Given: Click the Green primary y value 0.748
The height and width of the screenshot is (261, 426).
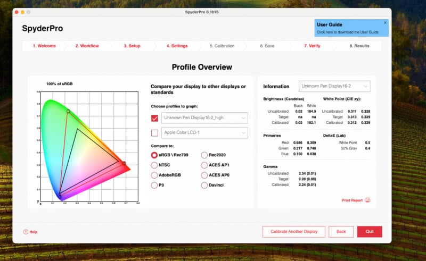Looking at the screenshot, I should pos(312,148).
